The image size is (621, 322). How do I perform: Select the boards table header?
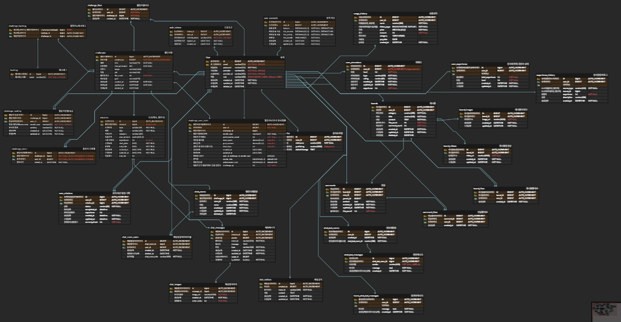pyautogui.click(x=403, y=104)
